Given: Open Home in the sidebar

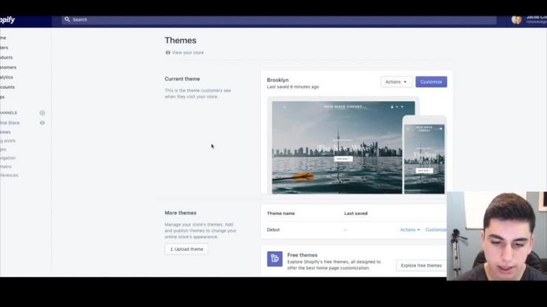Looking at the screenshot, I should (3, 38).
